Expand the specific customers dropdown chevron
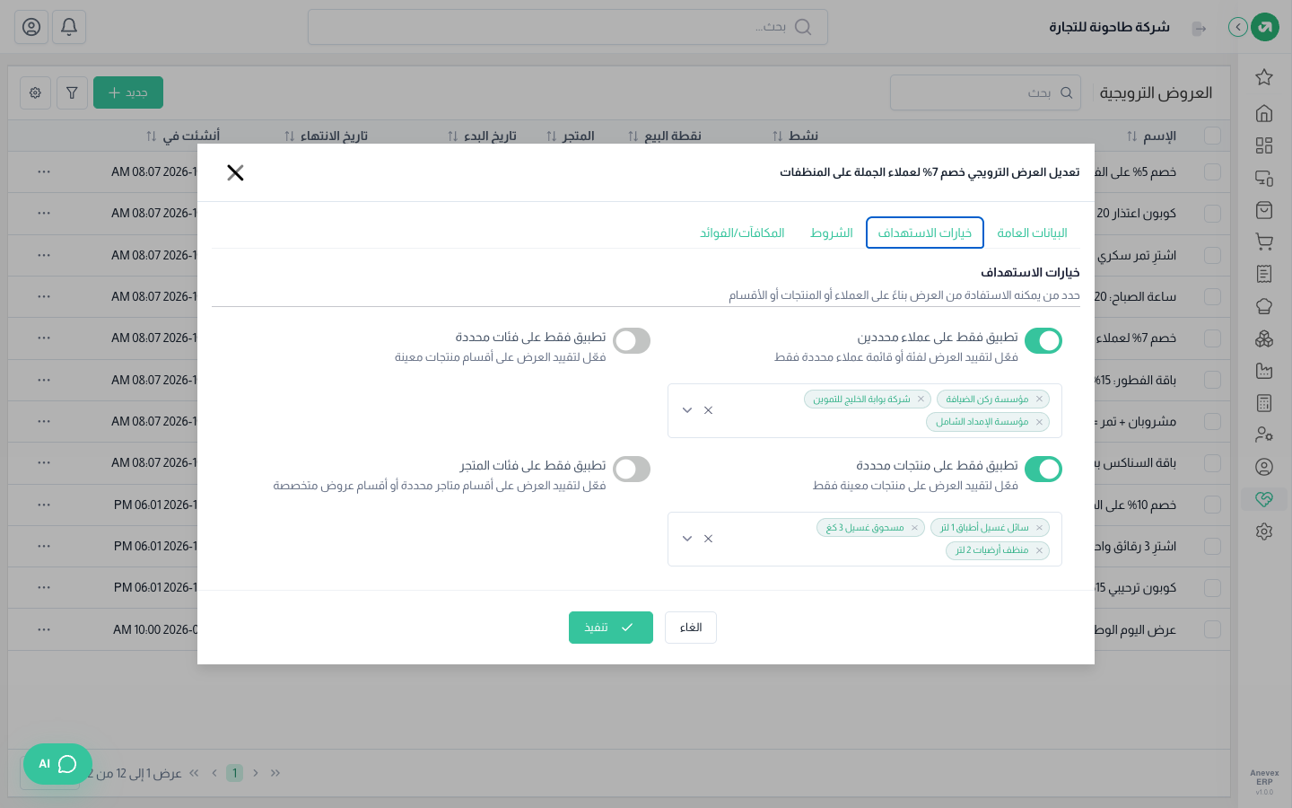 coord(687,410)
